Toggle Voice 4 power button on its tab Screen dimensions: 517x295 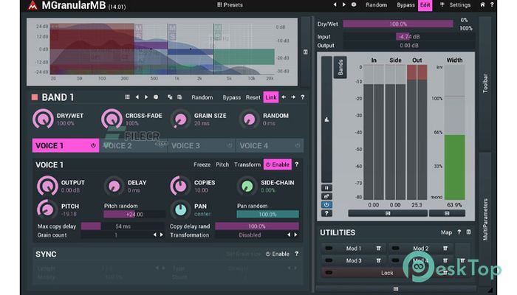pos(298,145)
